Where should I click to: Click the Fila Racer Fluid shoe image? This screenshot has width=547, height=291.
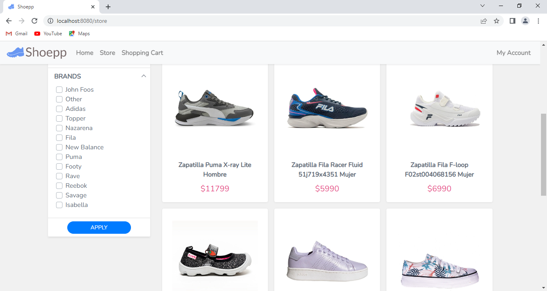click(x=327, y=108)
